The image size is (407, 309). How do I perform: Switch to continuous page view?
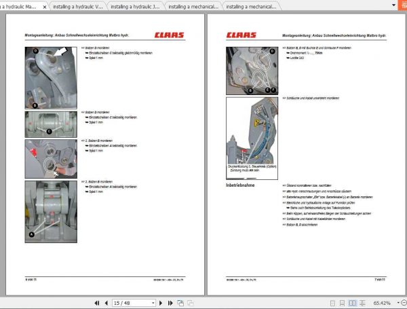coord(342,303)
